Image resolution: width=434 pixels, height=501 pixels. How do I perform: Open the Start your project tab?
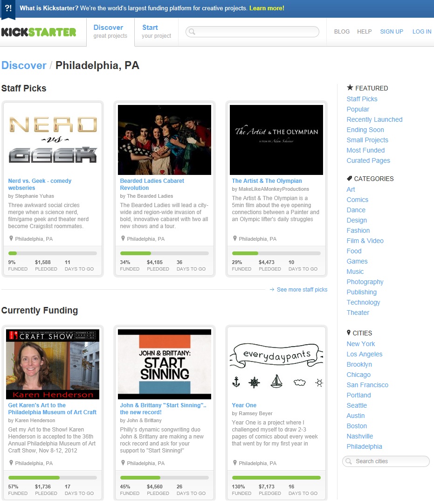click(156, 31)
